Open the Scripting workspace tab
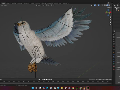The image size is (120, 90). 65,3
